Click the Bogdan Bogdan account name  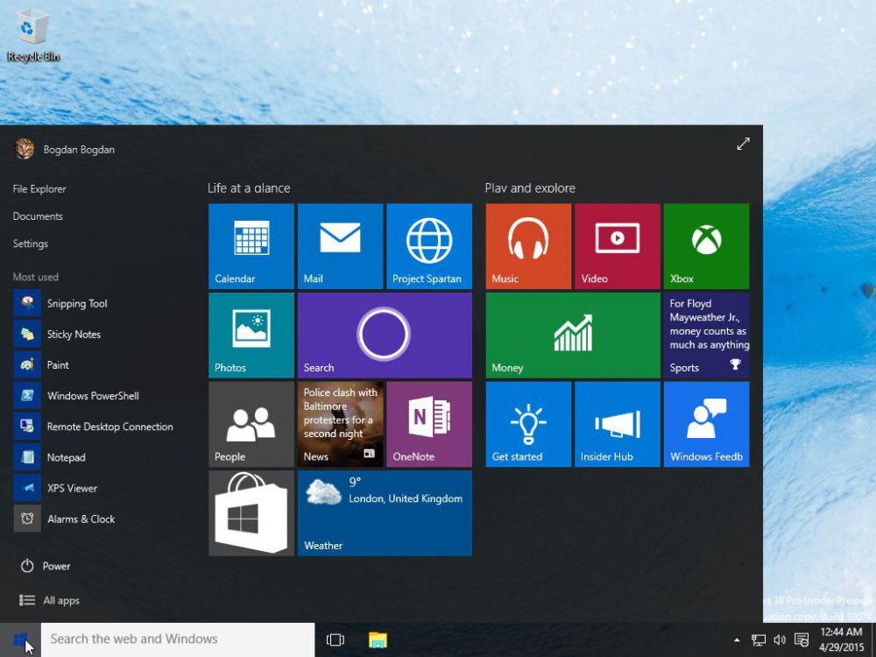pyautogui.click(x=80, y=149)
